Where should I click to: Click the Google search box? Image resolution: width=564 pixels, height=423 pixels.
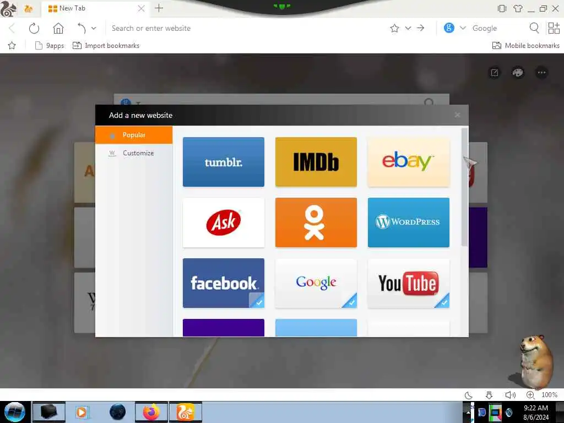498,28
